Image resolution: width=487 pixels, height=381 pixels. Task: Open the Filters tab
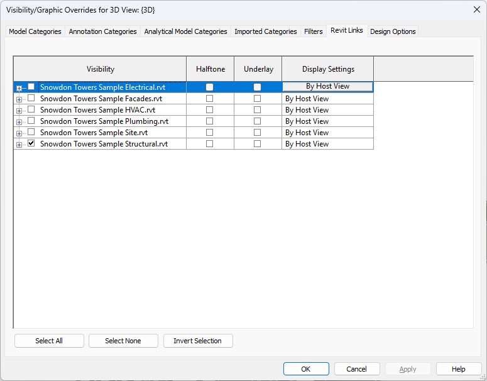point(313,31)
